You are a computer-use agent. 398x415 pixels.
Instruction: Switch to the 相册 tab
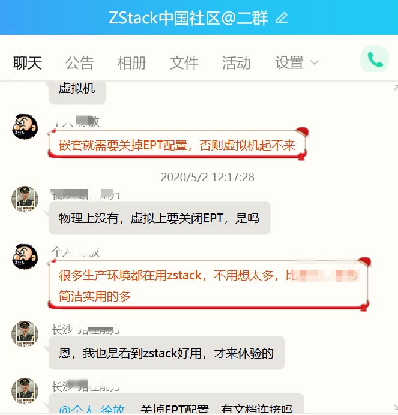tap(131, 63)
